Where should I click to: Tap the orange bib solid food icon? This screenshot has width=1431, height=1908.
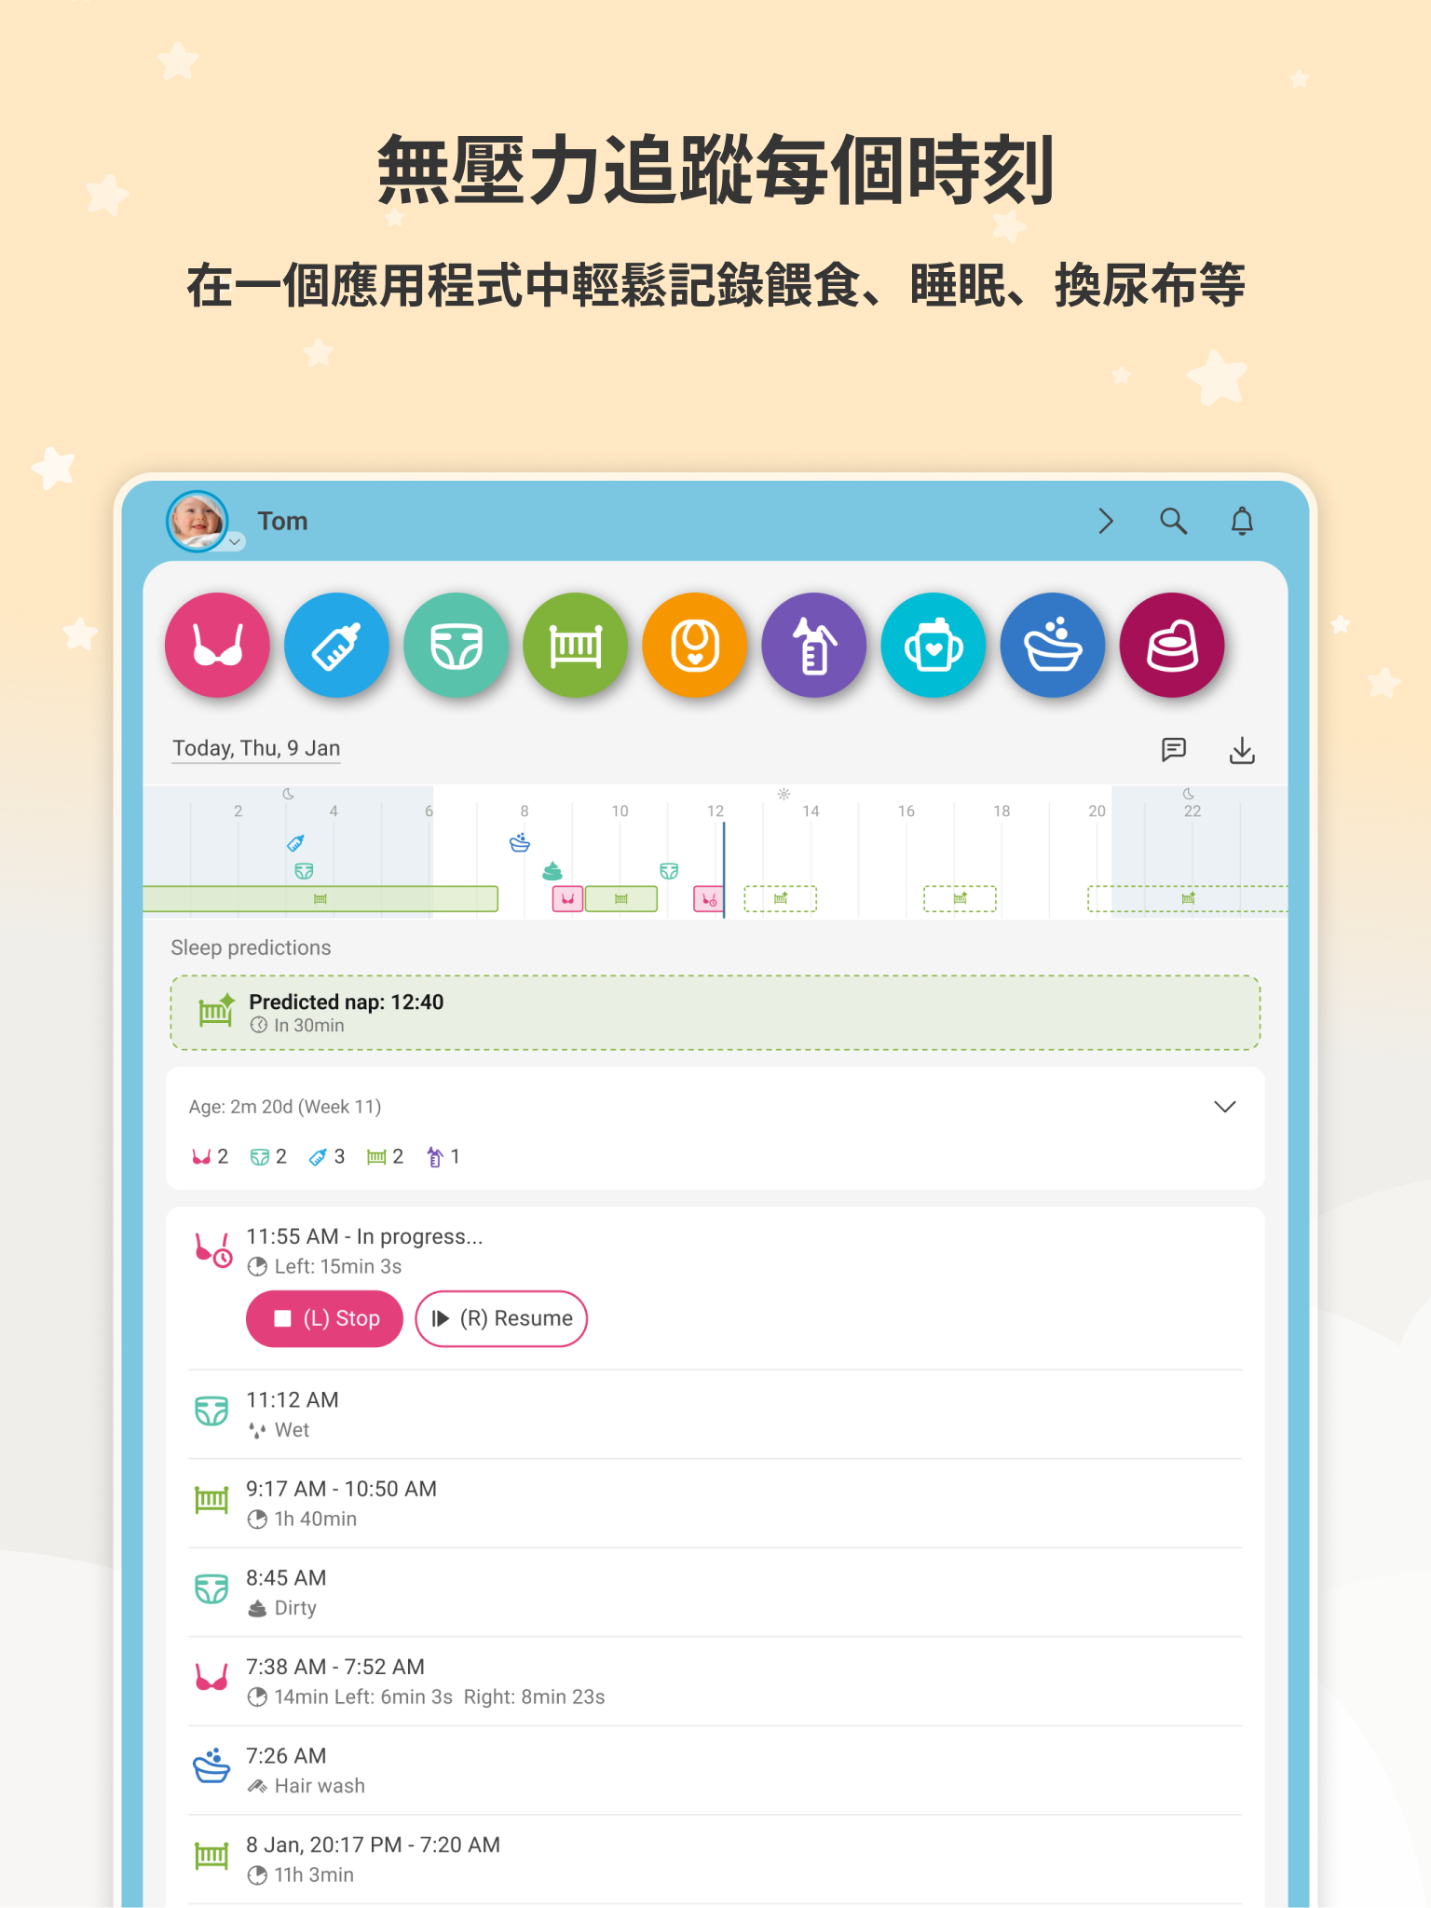[x=694, y=645]
